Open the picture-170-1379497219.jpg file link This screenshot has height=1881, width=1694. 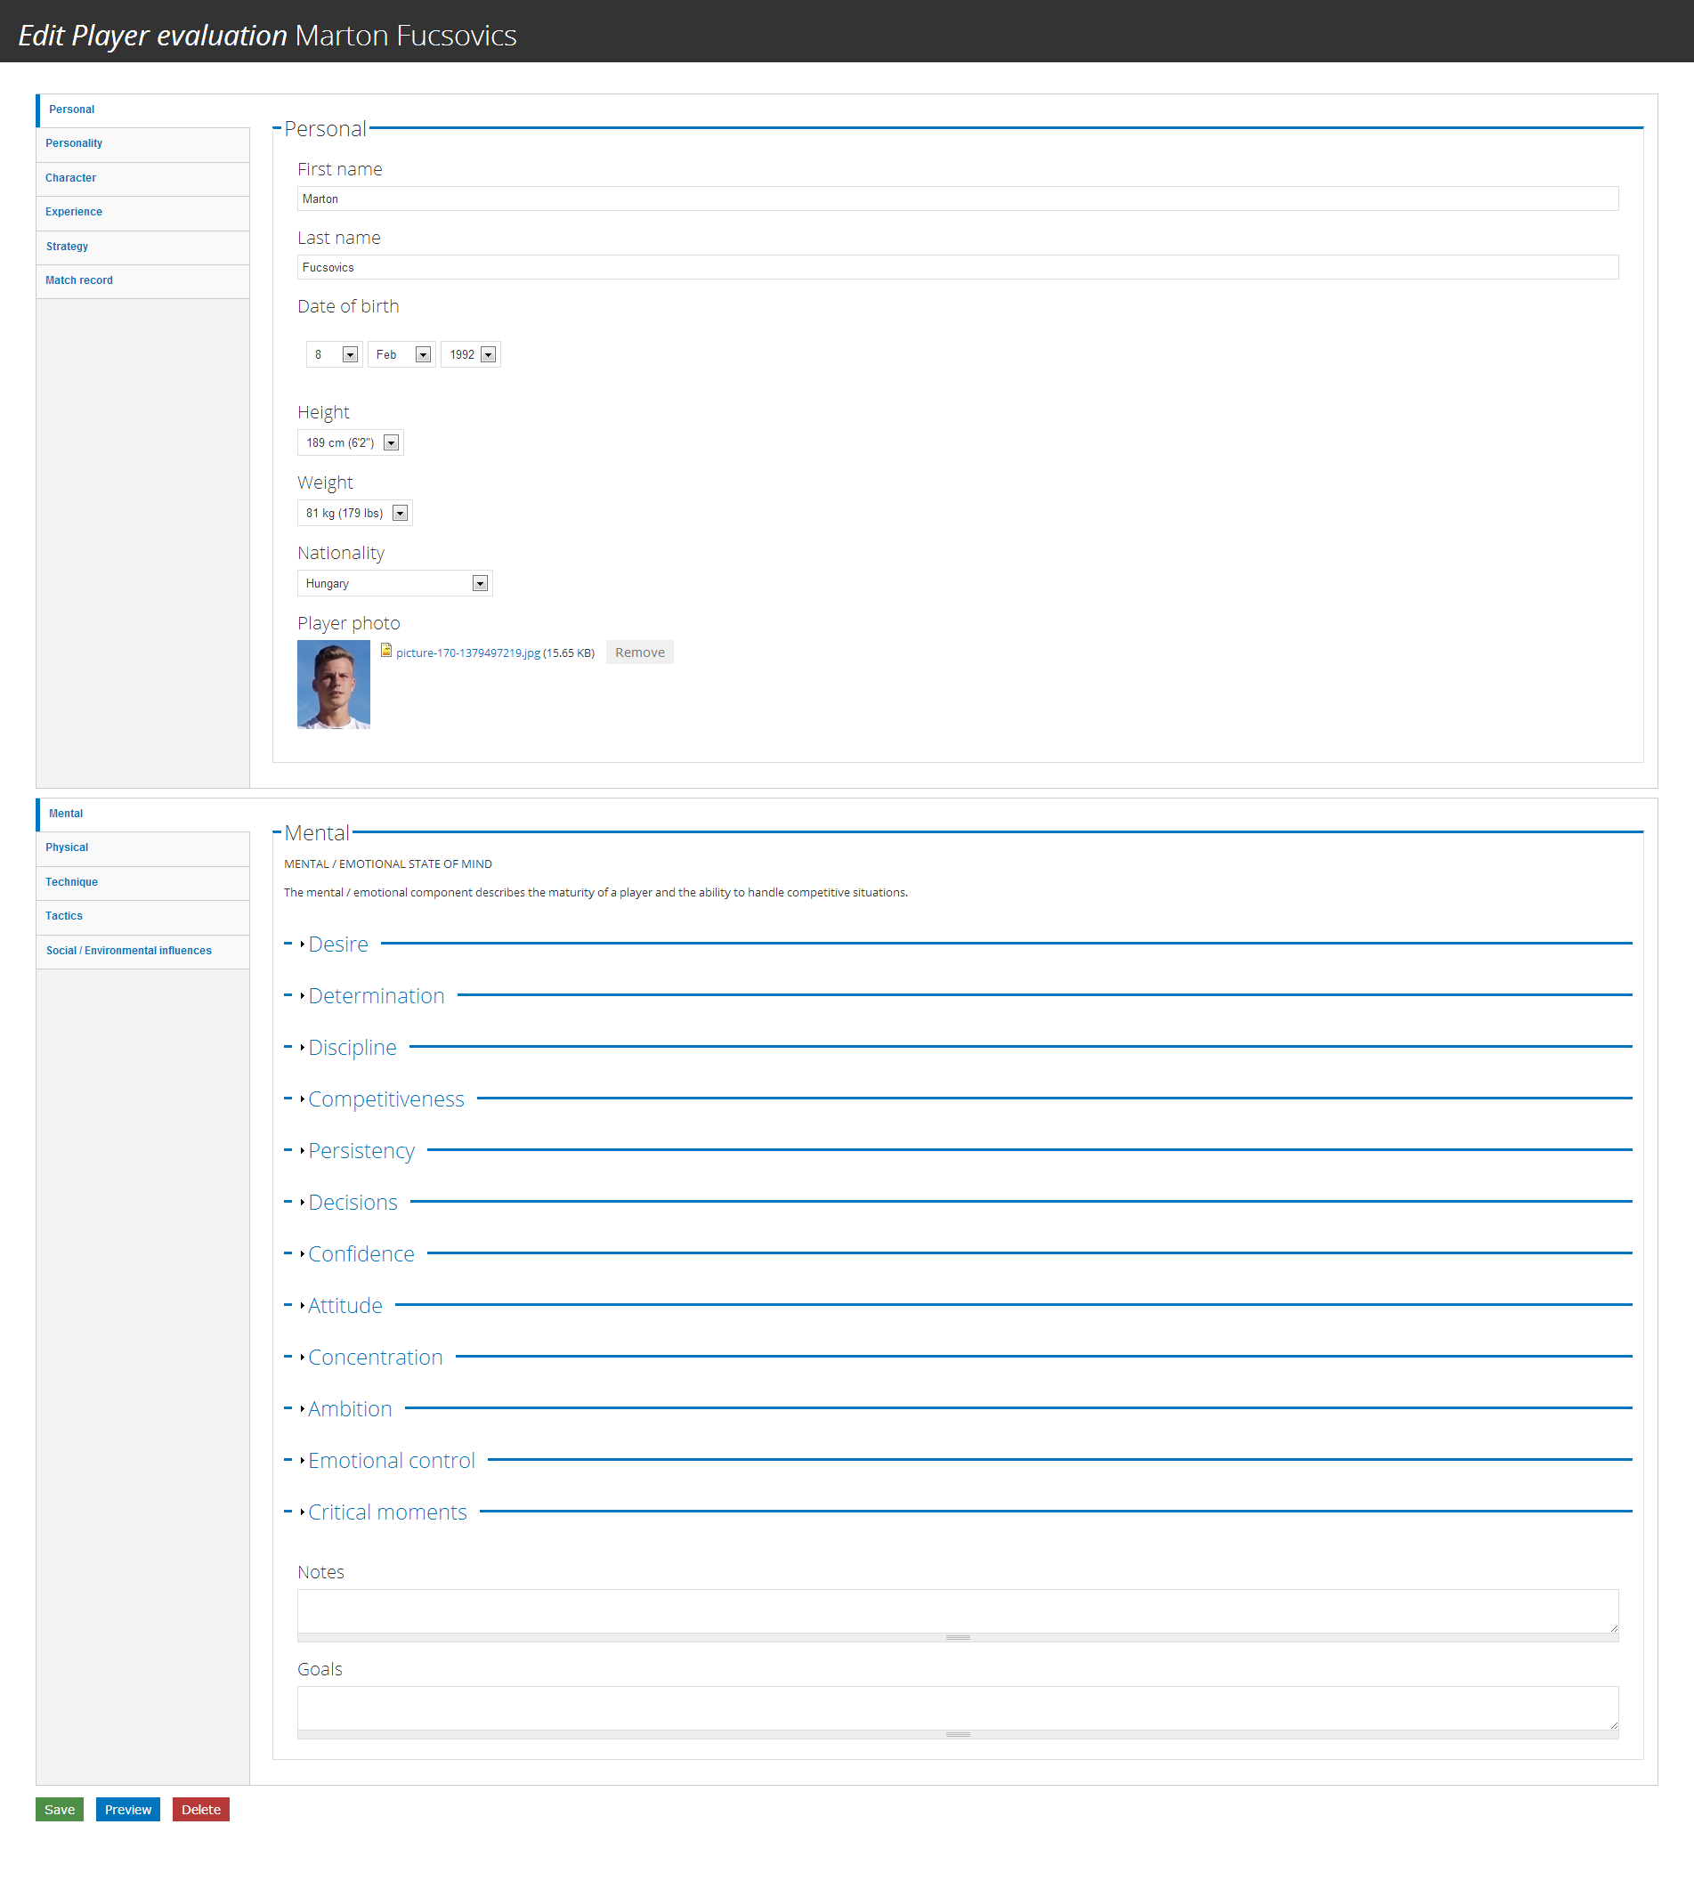[468, 653]
